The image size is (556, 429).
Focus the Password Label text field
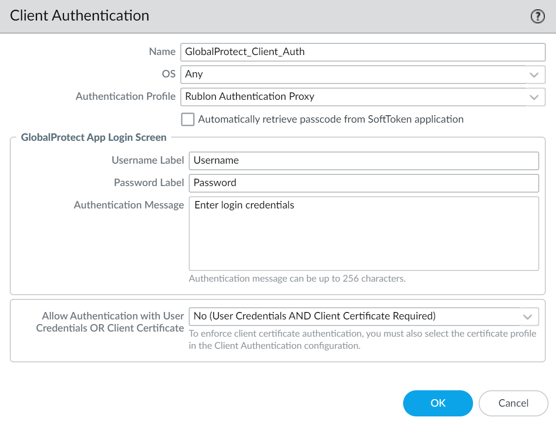pyautogui.click(x=364, y=183)
